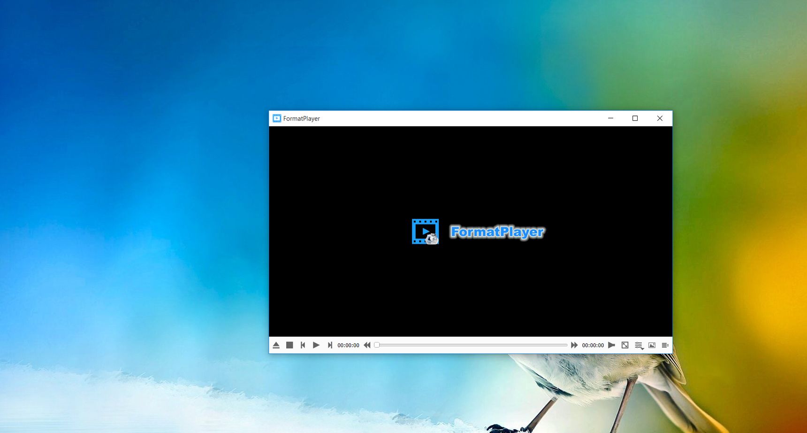This screenshot has height=433, width=807.
Task: Skip to the previous track
Action: click(x=303, y=345)
